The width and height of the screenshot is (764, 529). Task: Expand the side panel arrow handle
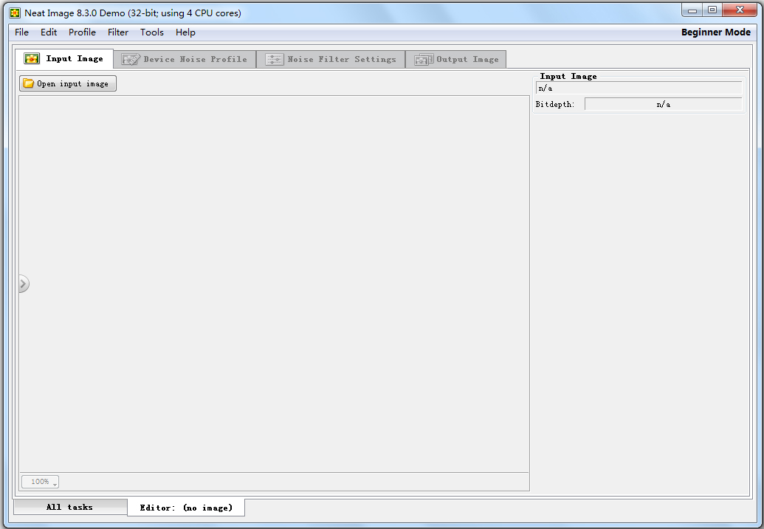(24, 283)
